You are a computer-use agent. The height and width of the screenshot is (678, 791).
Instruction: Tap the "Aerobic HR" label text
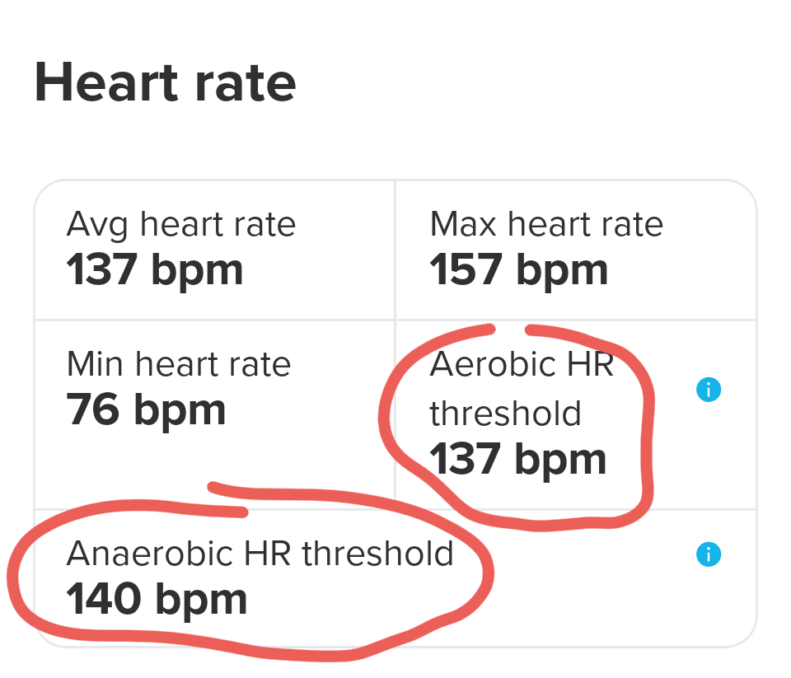(x=522, y=364)
